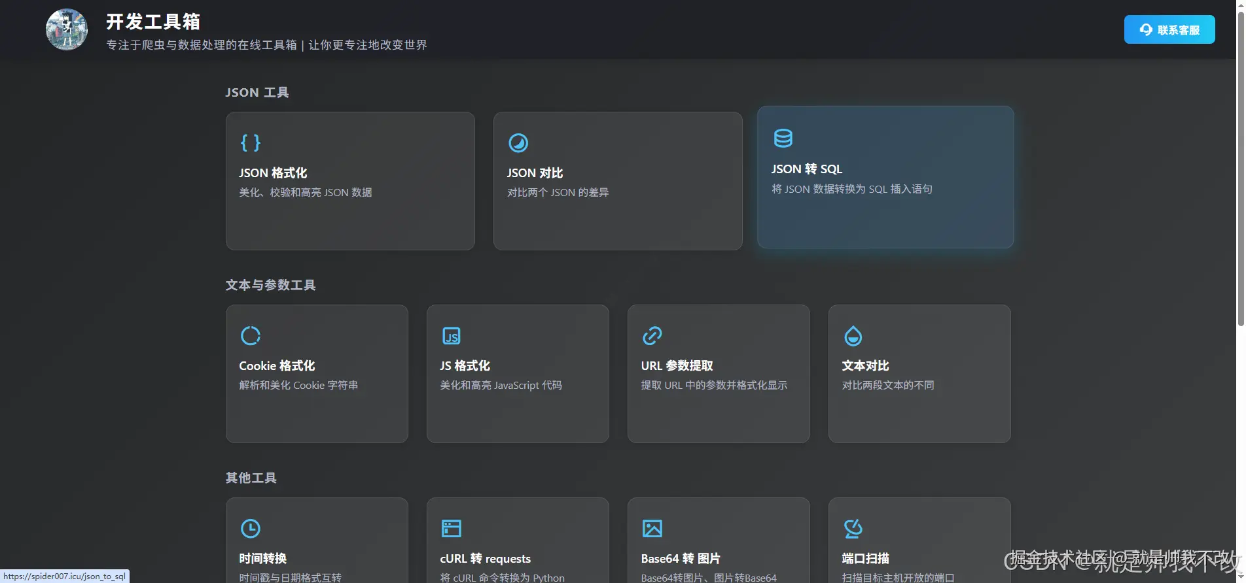The image size is (1246, 583).
Task: Click the droplet icon for text compare
Action: [853, 335]
